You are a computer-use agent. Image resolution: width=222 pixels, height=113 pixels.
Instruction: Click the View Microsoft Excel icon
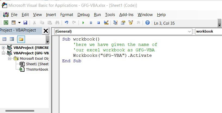click(6, 23)
